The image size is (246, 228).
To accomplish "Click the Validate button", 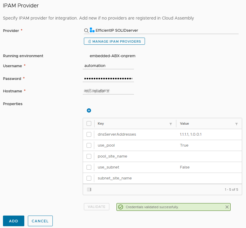I will pyautogui.click(x=97, y=207).
